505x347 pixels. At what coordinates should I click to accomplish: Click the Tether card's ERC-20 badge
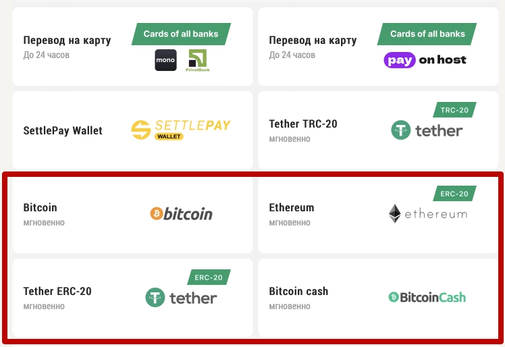[209, 277]
